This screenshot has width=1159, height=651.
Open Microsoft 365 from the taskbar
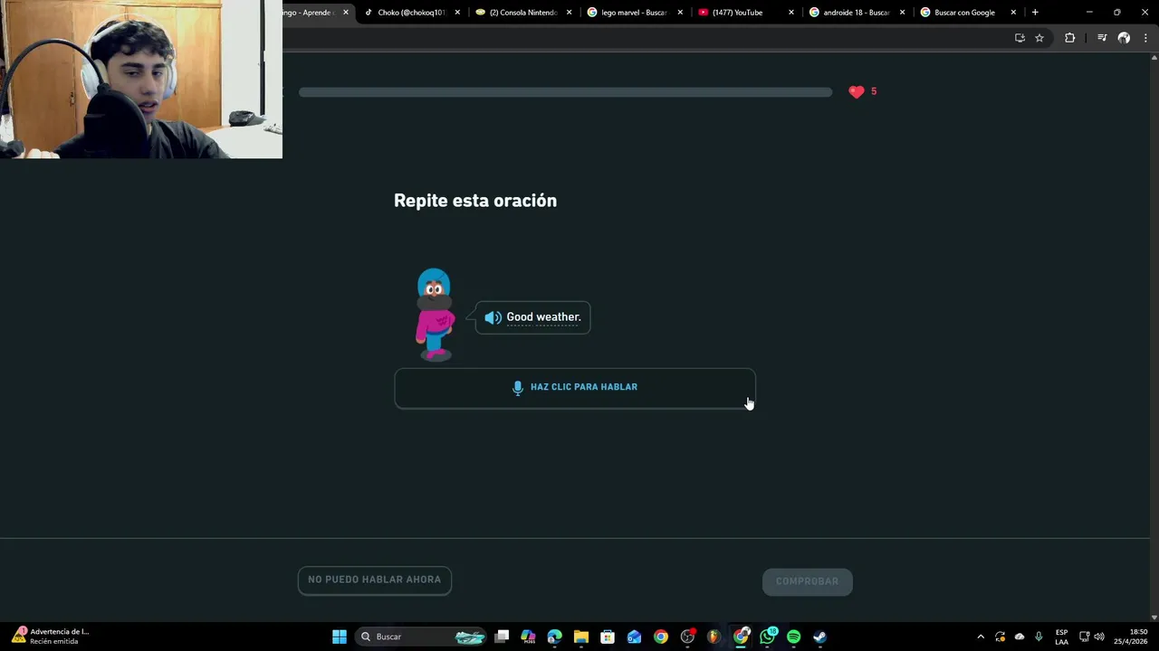point(529,637)
